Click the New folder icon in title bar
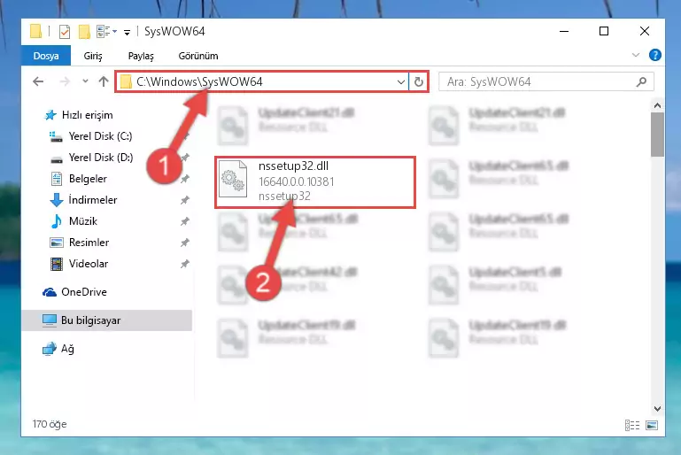The image size is (681, 455). point(84,32)
